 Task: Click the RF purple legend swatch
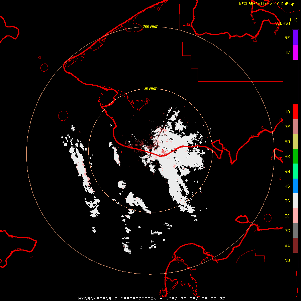(x=295, y=37)
